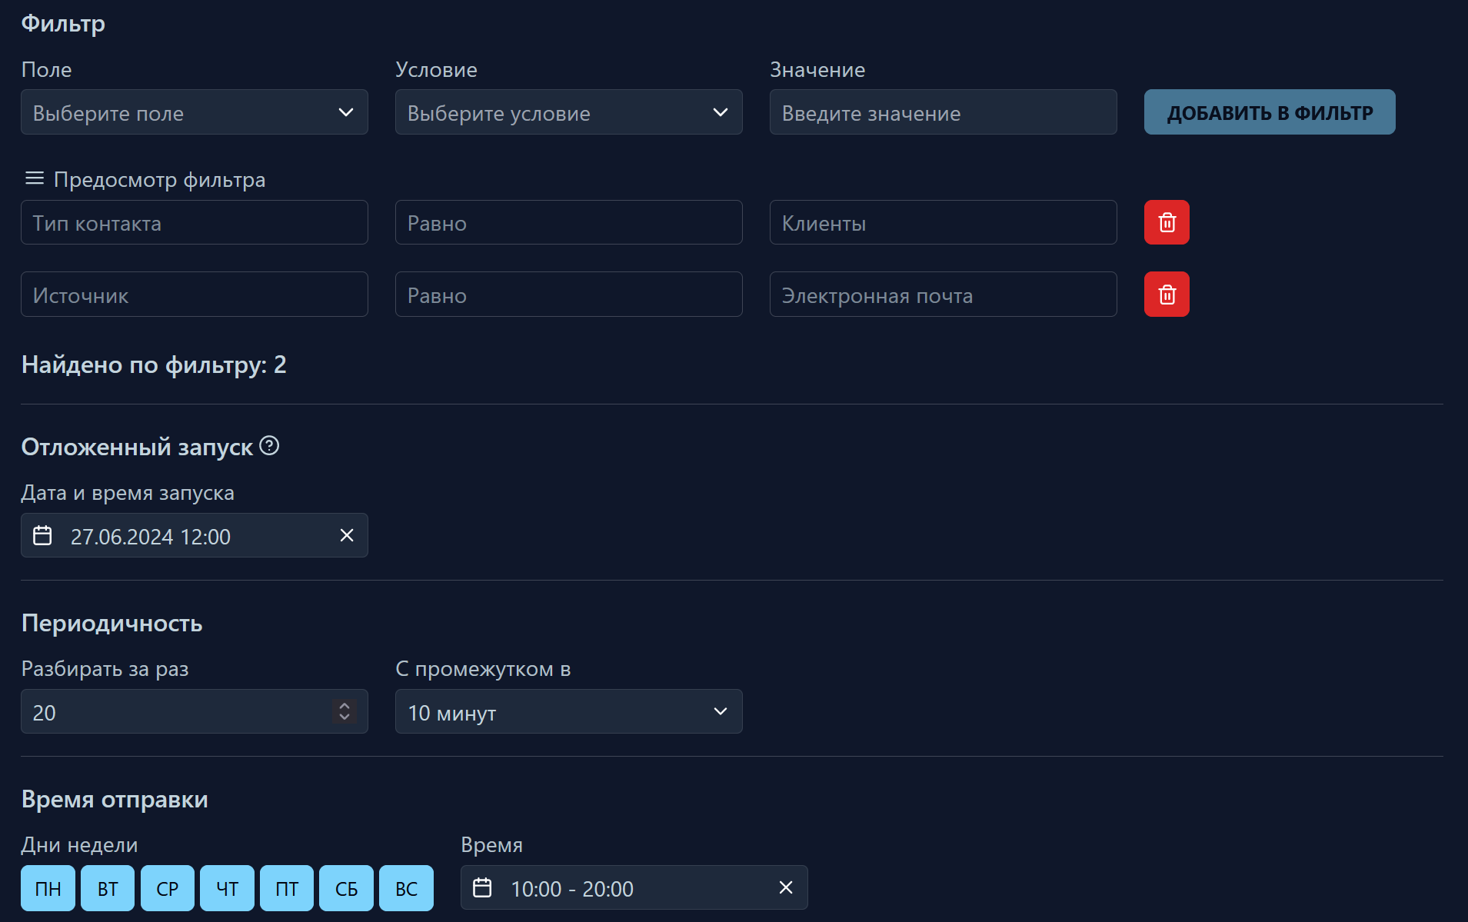Expand the Выберите условие dropdown
This screenshot has width=1468, height=922.
[x=568, y=112]
